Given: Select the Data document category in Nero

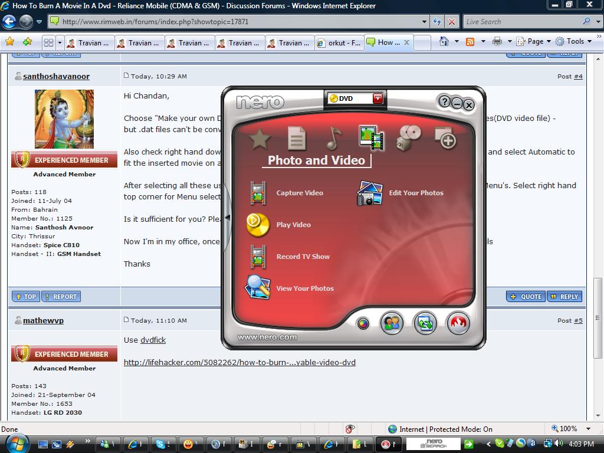Looking at the screenshot, I should point(297,139).
